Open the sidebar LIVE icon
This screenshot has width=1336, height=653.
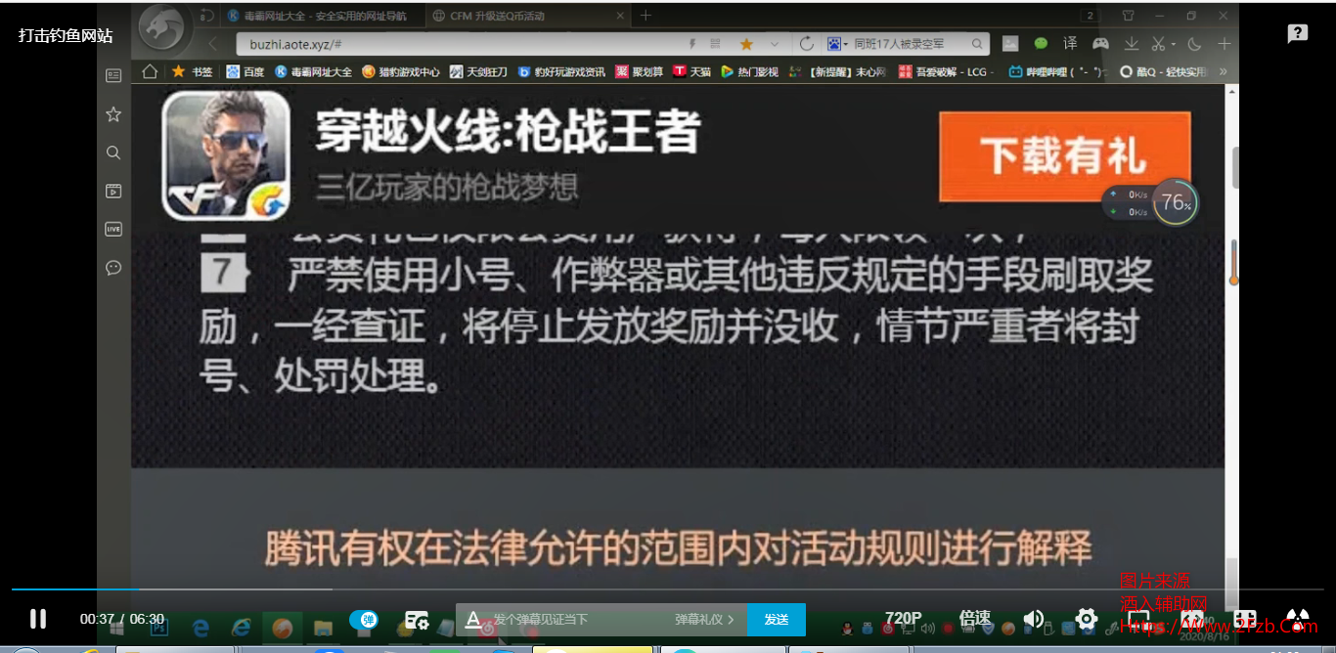(113, 229)
